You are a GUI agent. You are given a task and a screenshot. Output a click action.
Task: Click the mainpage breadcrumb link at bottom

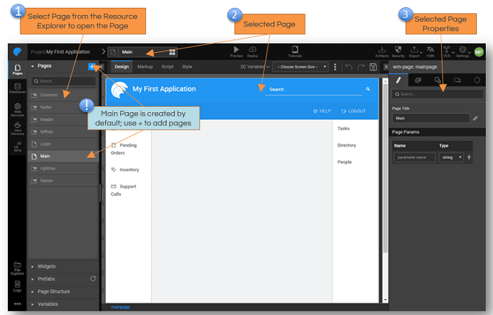tap(120, 307)
